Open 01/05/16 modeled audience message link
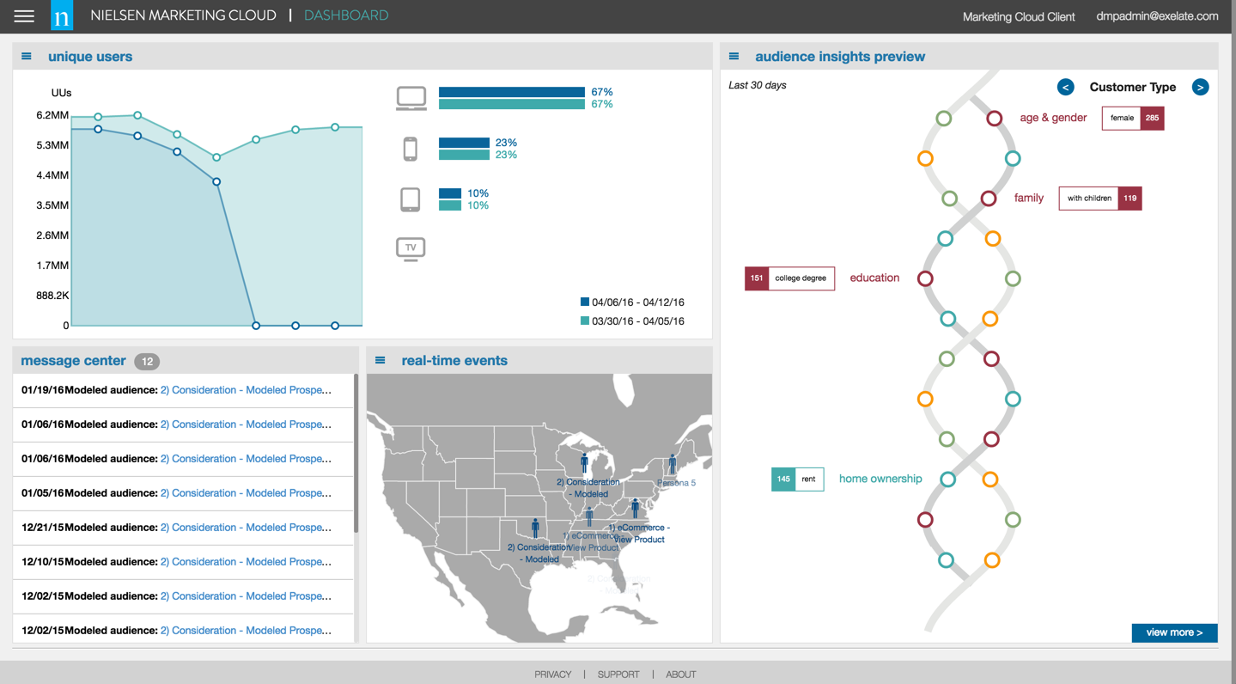 pos(246,493)
